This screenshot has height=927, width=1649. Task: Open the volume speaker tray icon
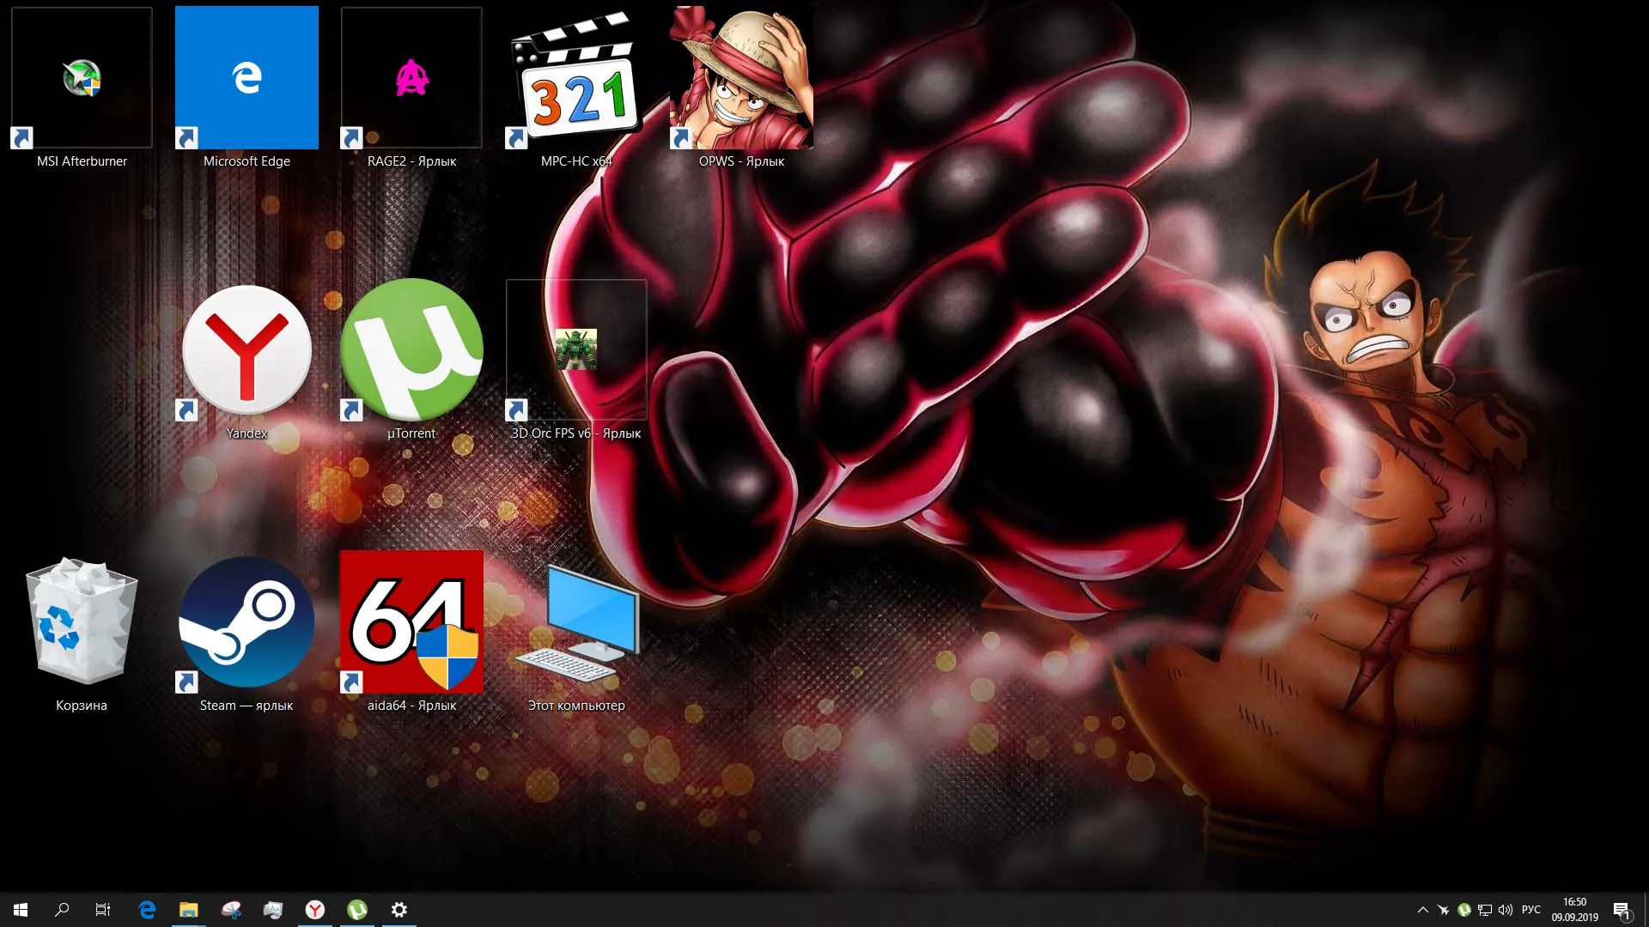1506,910
